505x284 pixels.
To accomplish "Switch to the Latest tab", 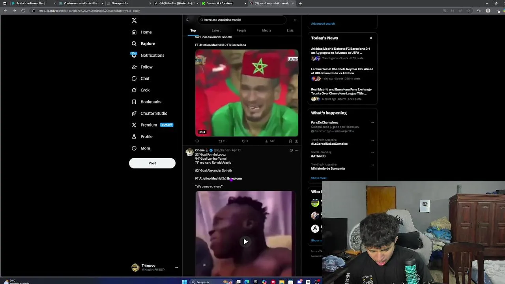I will (216, 30).
